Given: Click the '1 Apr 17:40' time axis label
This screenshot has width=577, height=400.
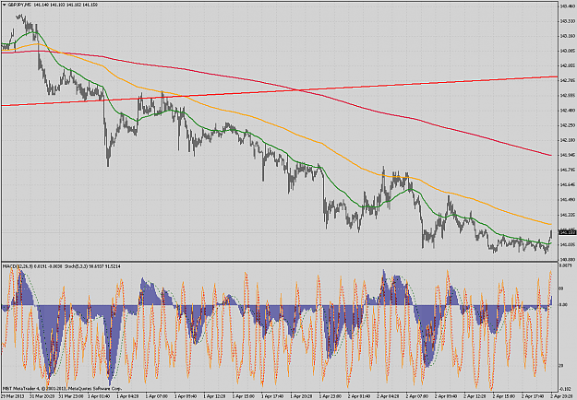Looking at the screenshot, I should click(x=272, y=396).
